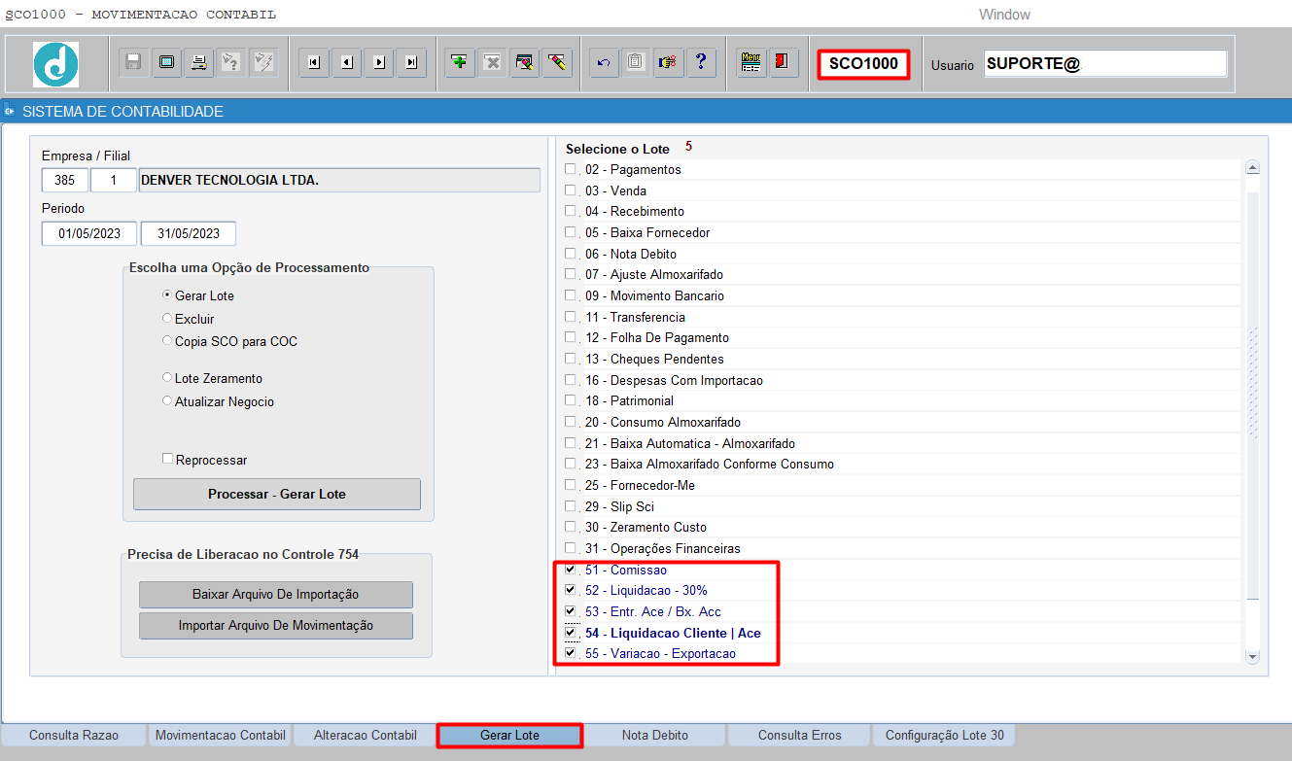This screenshot has height=761, width=1292.
Task: Click the Usuario field SUPORTE@
Action: coord(1105,64)
